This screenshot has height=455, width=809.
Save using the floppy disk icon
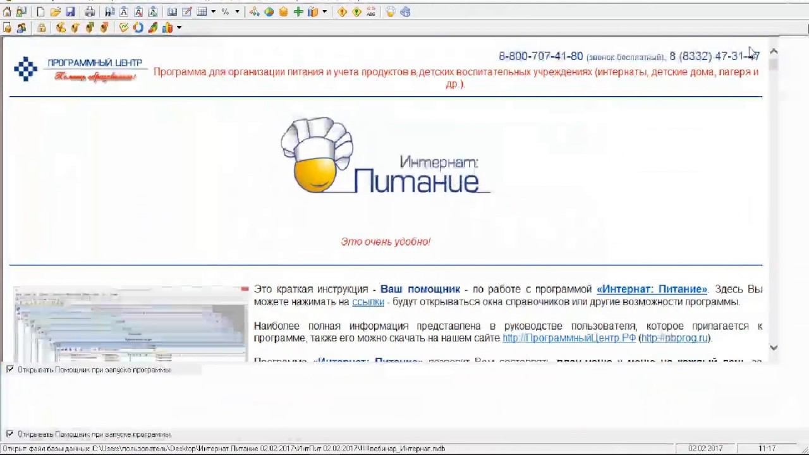[70, 12]
